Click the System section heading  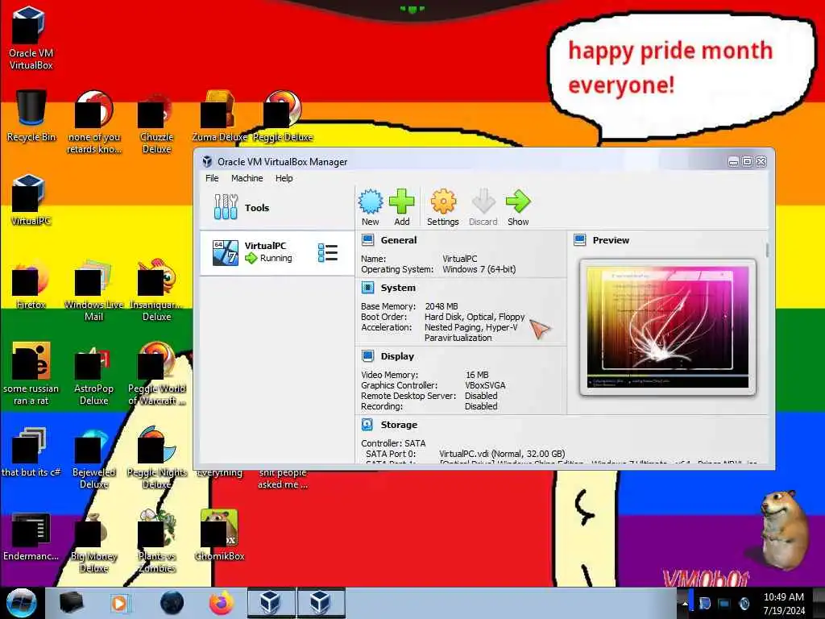pos(398,288)
